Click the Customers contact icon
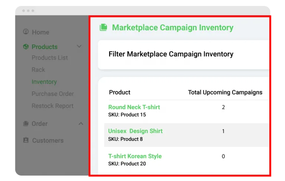285x181 pixels. [26, 140]
